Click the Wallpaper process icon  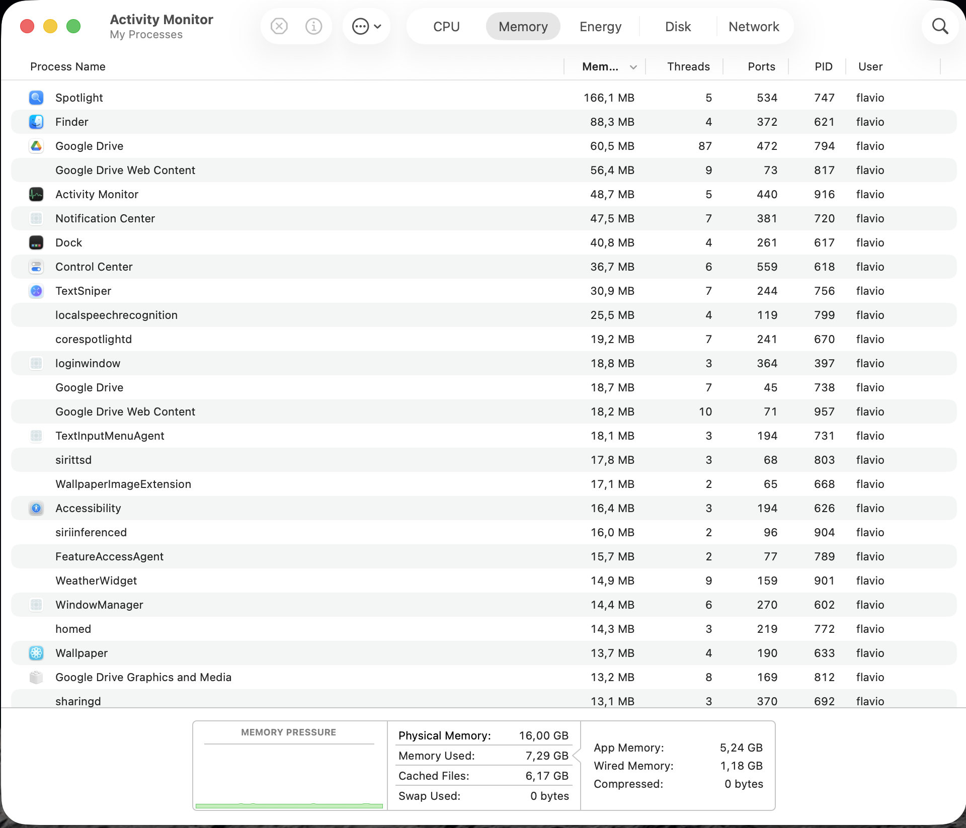(36, 653)
